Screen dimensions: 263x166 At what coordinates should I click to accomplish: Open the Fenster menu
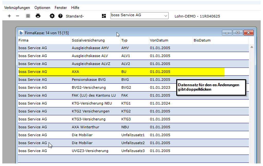pos(61,8)
